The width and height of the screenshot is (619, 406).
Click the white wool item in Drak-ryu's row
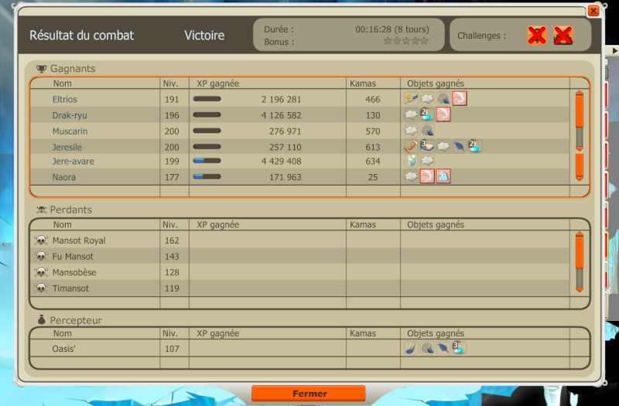tap(411, 114)
